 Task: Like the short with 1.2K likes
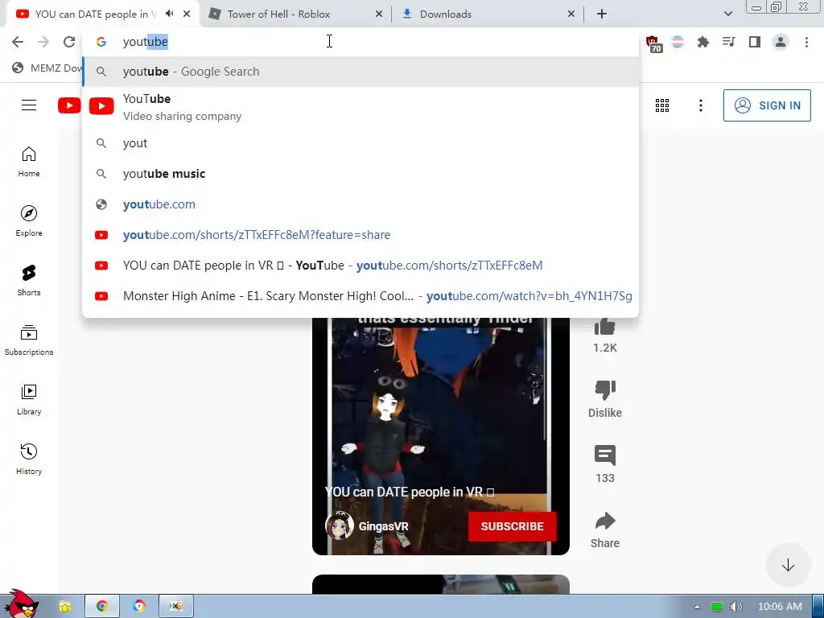click(605, 327)
